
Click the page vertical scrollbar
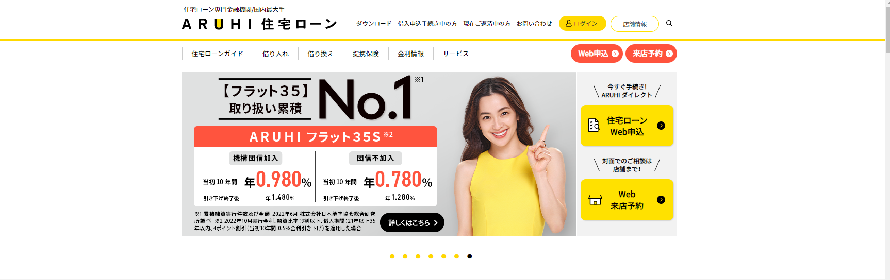[887, 140]
